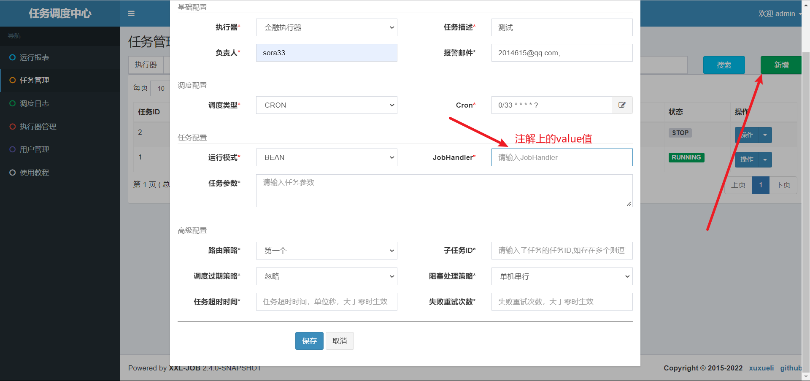
Task: Open the 阻塞处理策略 dropdown
Action: [562, 276]
